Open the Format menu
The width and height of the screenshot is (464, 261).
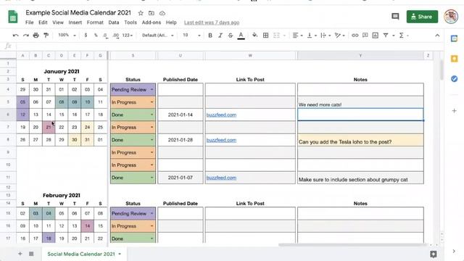(95, 22)
